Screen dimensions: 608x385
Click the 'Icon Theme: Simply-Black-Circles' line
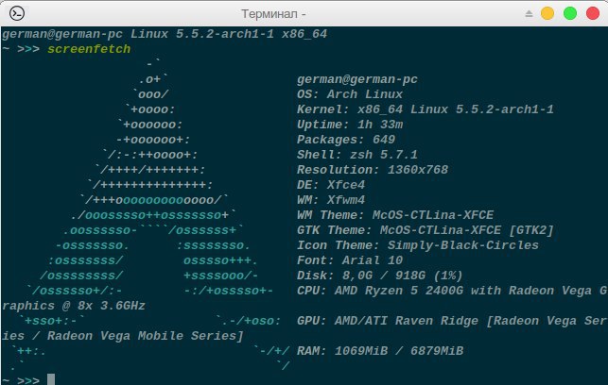tap(418, 245)
